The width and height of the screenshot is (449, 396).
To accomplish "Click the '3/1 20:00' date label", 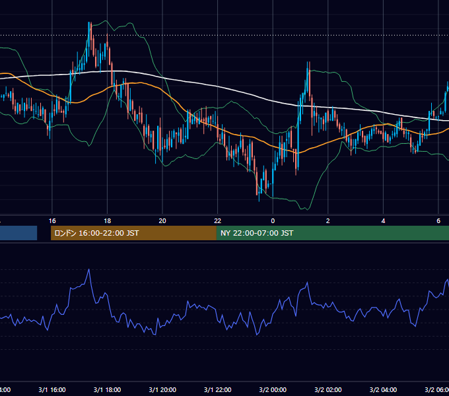I will [x=162, y=389].
